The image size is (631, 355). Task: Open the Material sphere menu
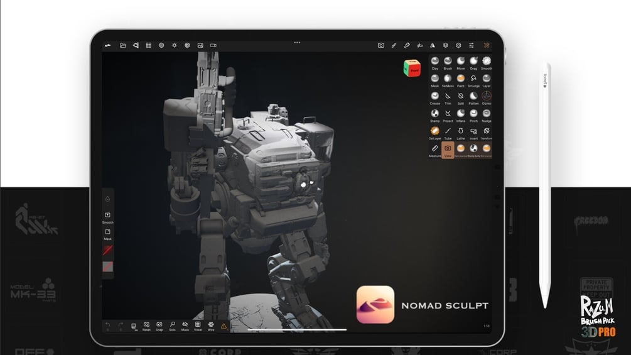[x=161, y=45]
